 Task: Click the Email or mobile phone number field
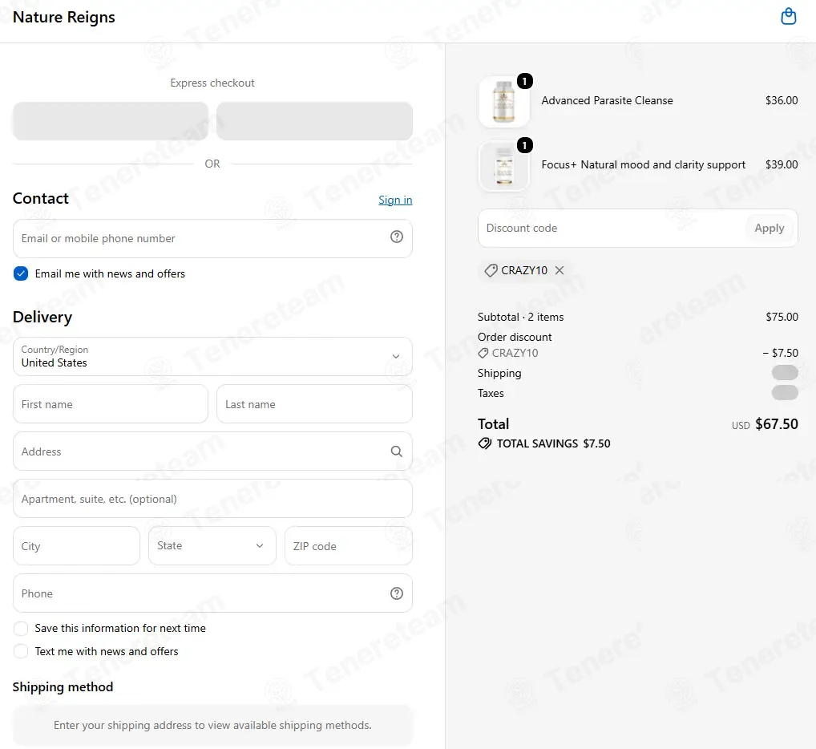pyautogui.click(x=212, y=238)
